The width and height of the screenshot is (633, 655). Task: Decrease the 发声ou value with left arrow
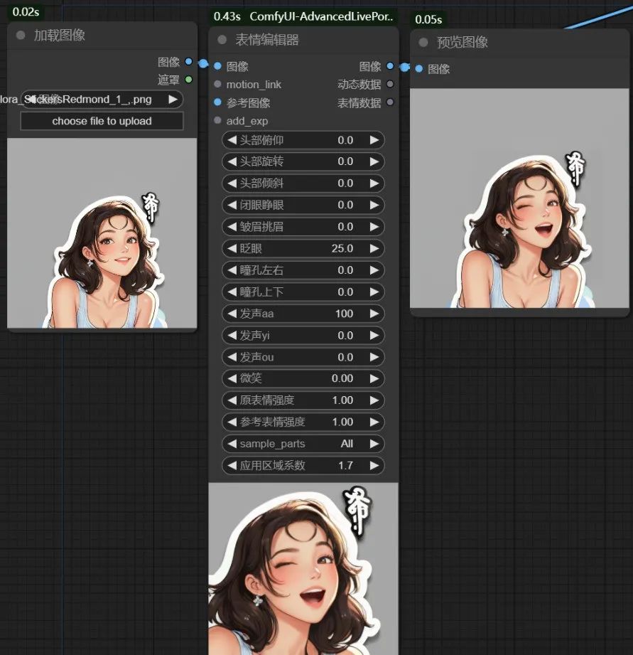coord(232,357)
